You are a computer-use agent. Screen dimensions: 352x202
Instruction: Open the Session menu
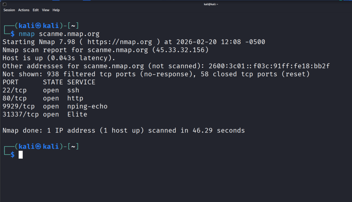tap(9, 10)
